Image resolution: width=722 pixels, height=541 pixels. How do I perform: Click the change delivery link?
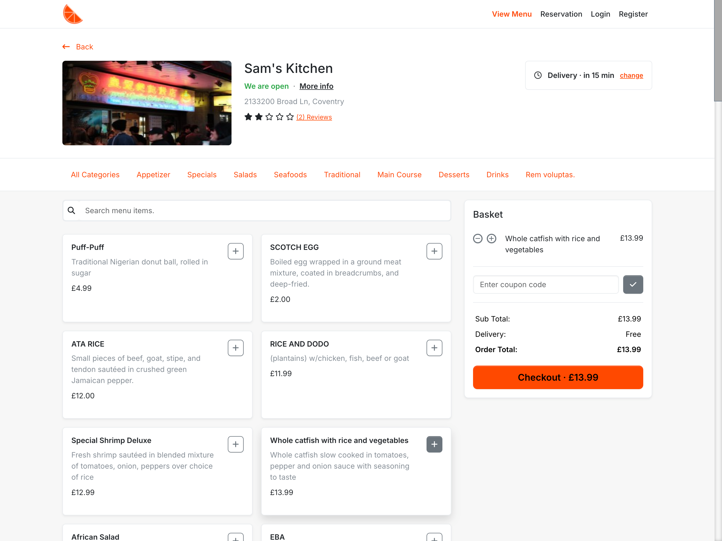[631, 75]
